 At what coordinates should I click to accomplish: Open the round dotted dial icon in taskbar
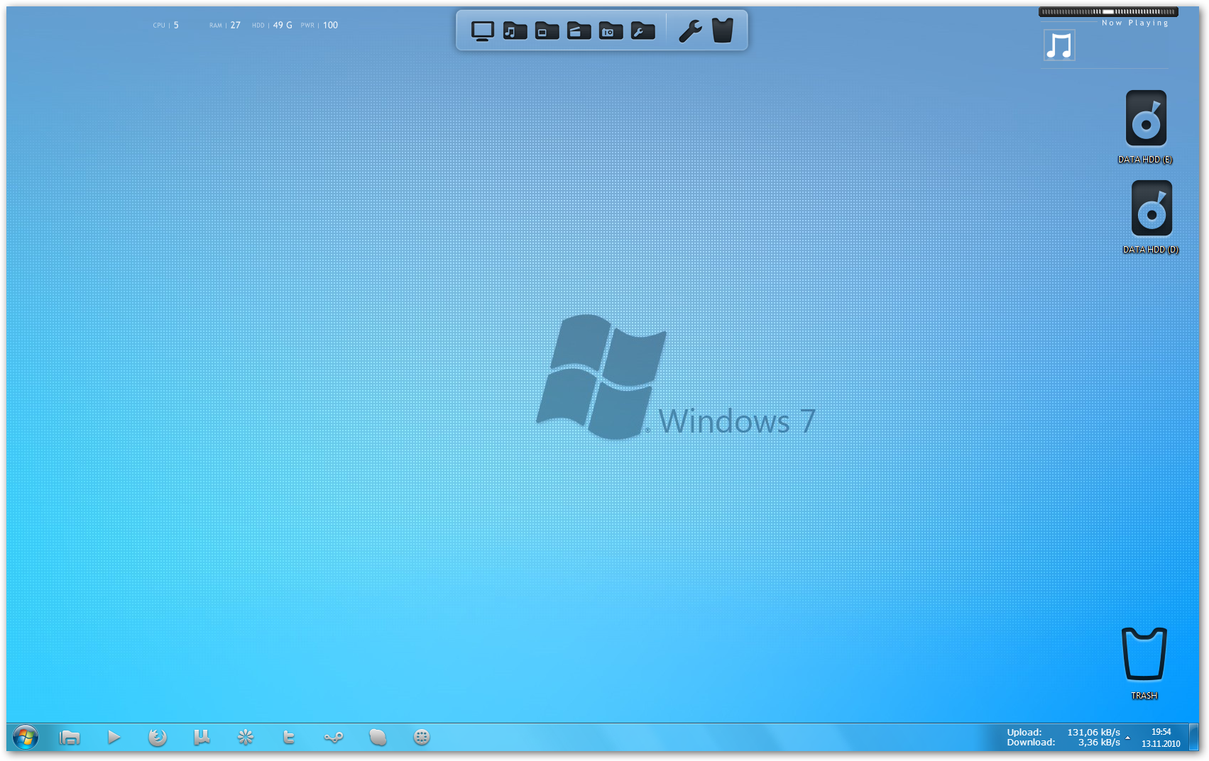[422, 738]
